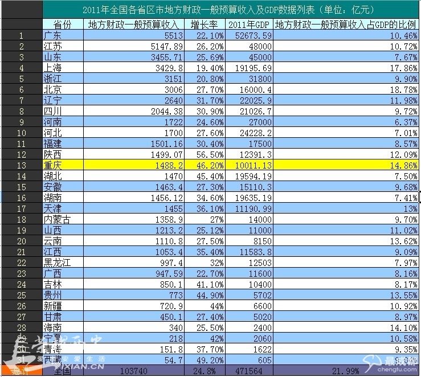Click the 省份 column header
Screen dimensions: 421x377
pyautogui.click(x=63, y=24)
